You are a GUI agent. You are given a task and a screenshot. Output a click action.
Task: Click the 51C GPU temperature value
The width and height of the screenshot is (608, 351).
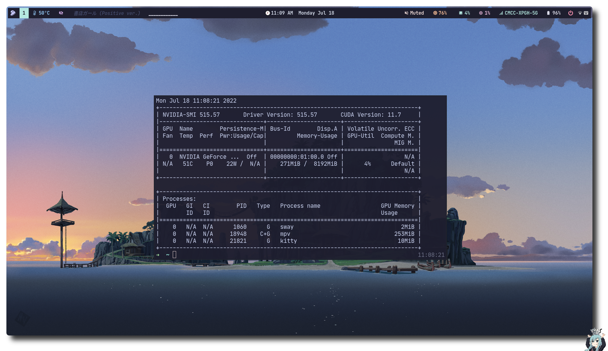(x=188, y=164)
